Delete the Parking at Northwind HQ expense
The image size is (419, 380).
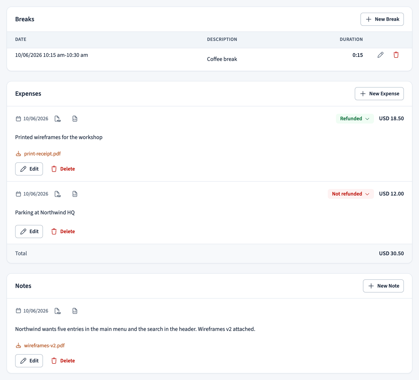63,232
